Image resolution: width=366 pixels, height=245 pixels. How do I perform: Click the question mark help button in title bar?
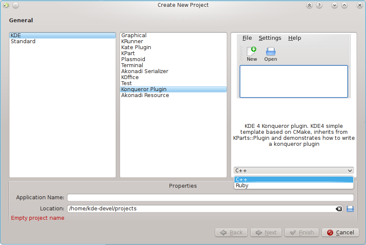[319, 6]
